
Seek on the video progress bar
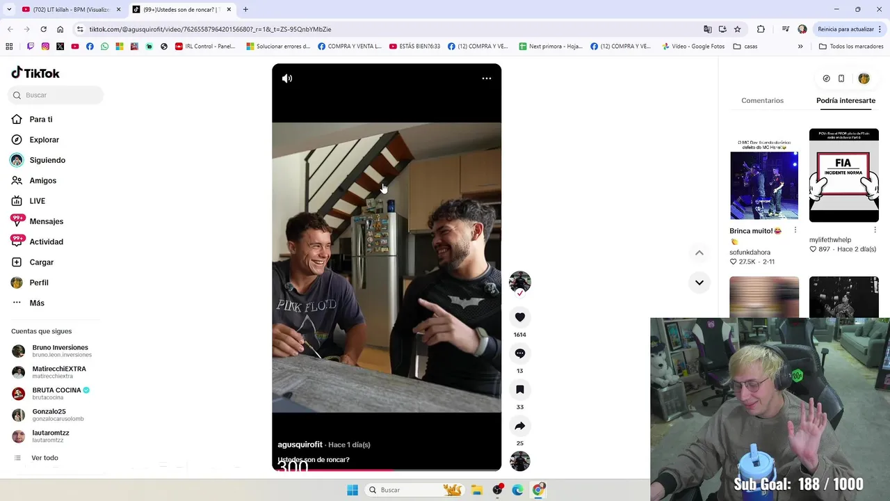click(387, 470)
